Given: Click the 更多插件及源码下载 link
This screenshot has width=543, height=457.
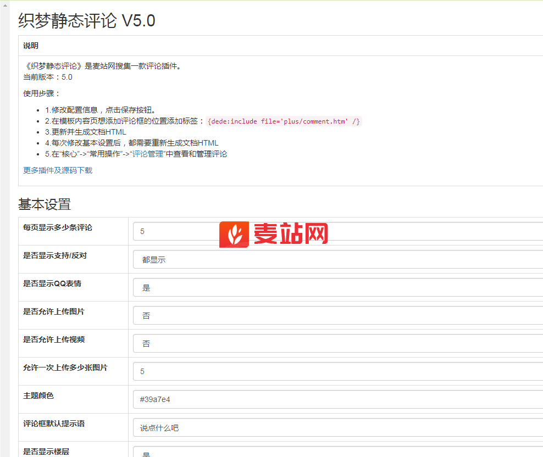Looking at the screenshot, I should (x=58, y=170).
